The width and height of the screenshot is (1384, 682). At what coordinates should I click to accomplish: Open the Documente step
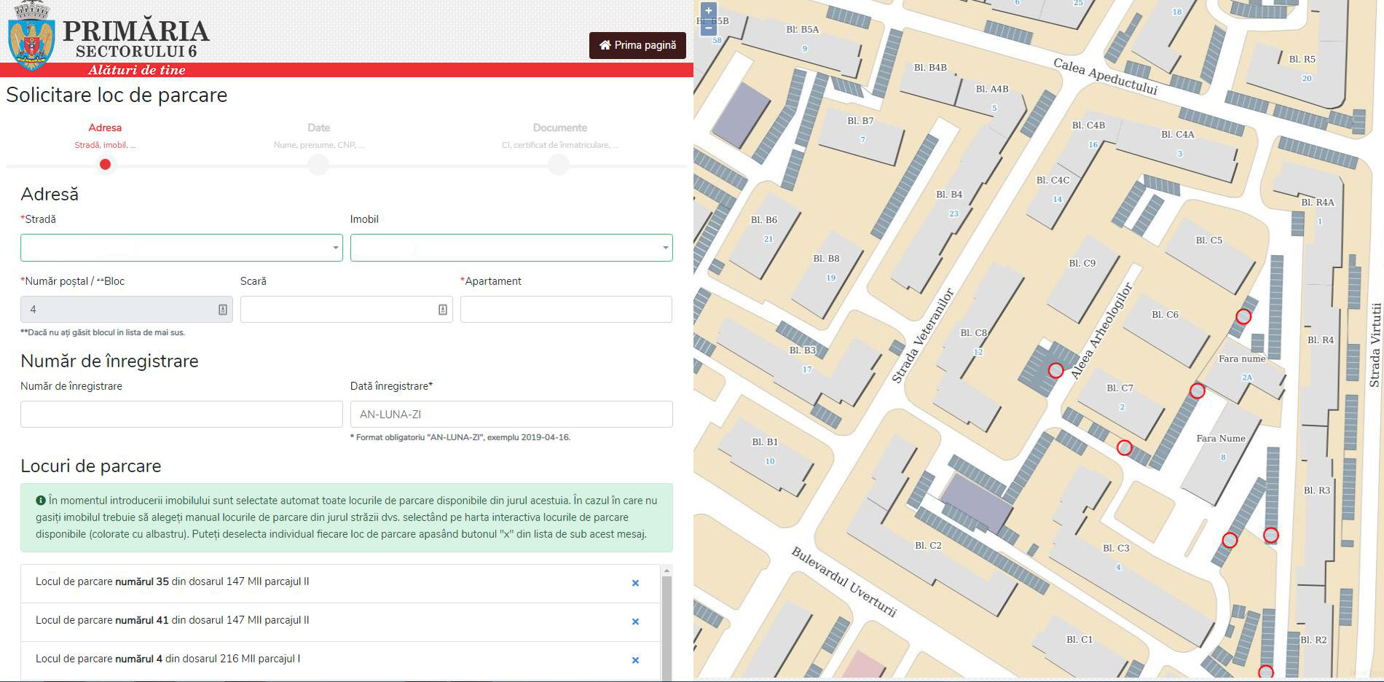[x=559, y=164]
